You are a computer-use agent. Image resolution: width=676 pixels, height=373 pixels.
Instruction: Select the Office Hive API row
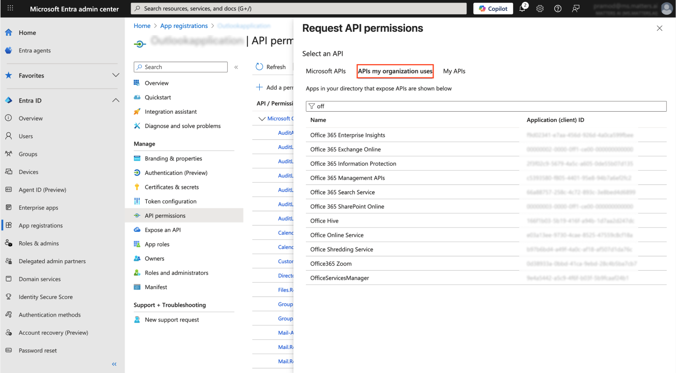coord(486,221)
